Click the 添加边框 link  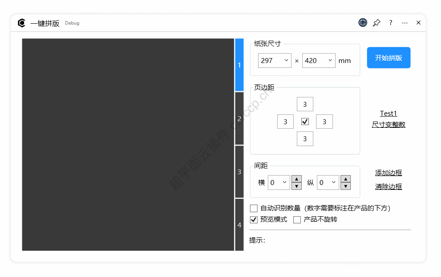(388, 173)
